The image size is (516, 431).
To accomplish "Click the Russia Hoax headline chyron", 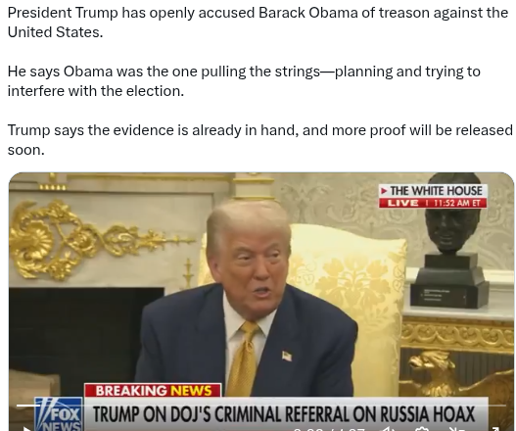I will click(284, 414).
